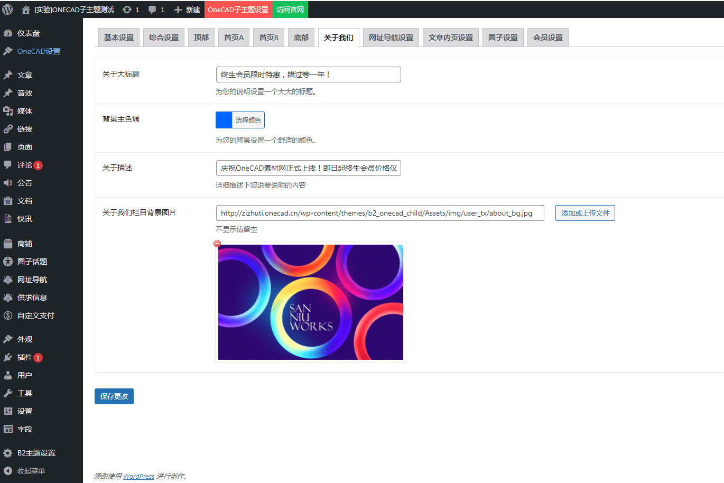724x483 pixels.
Task: Click the pin icon beside OneCAD设置
Action: tap(8, 51)
